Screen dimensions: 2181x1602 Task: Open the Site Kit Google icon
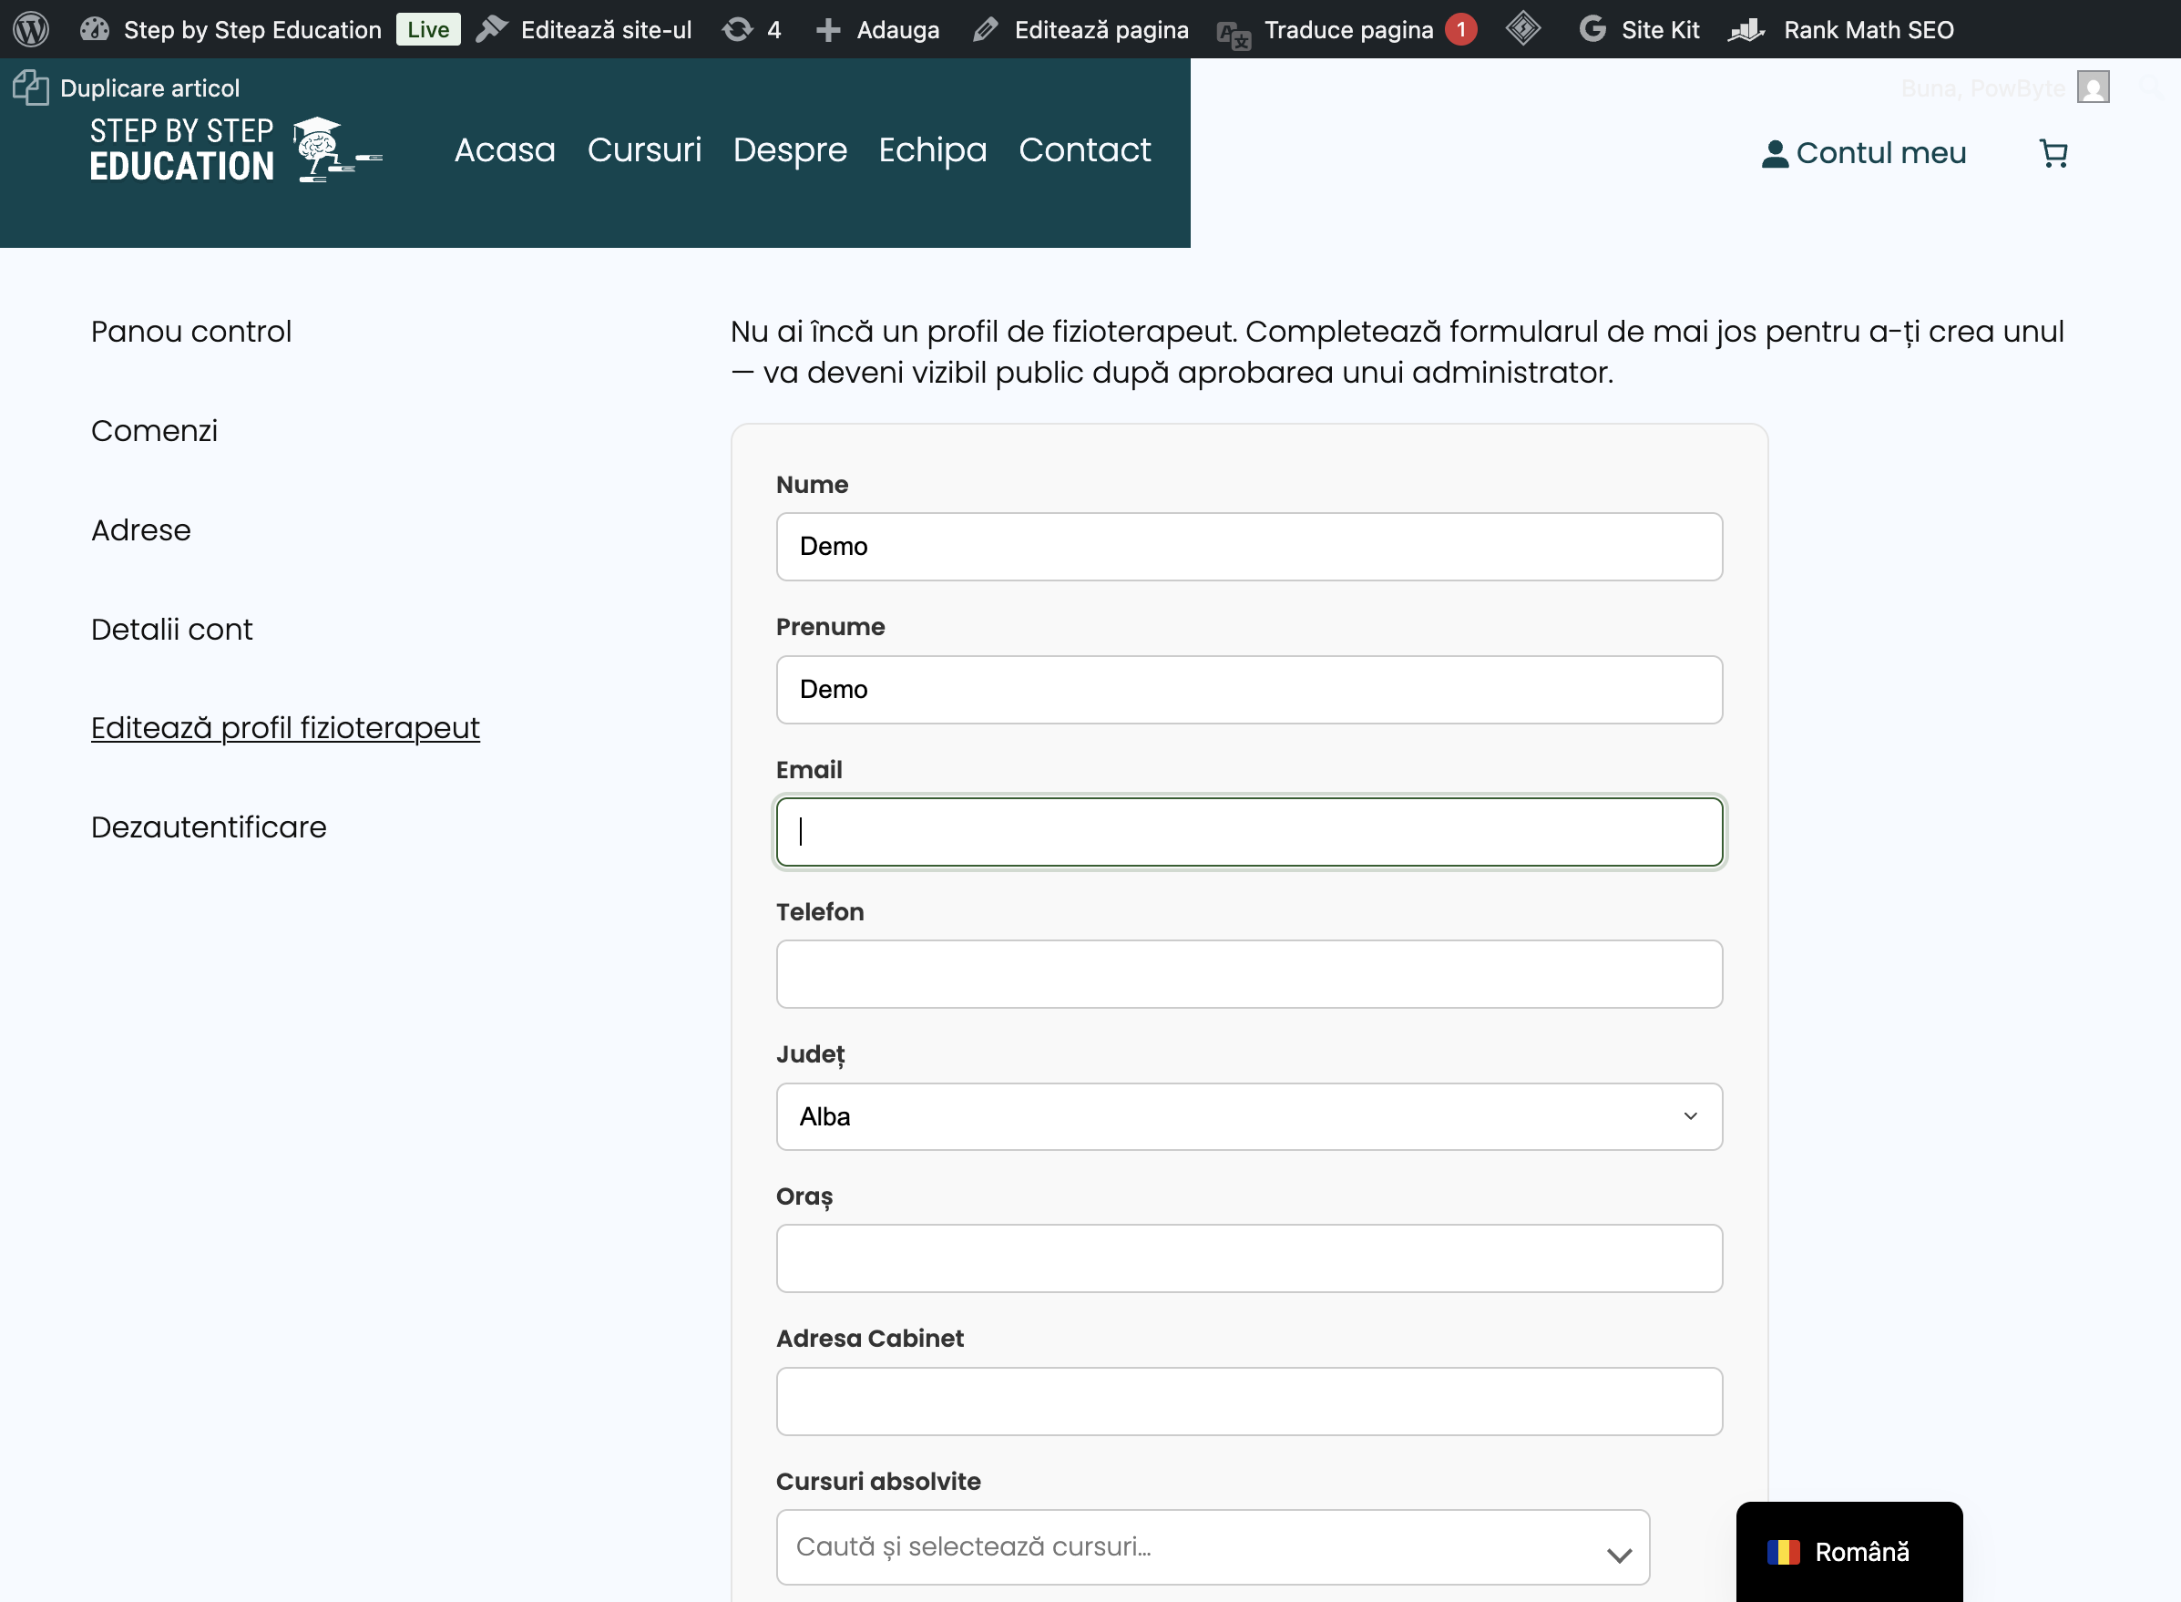[1592, 29]
